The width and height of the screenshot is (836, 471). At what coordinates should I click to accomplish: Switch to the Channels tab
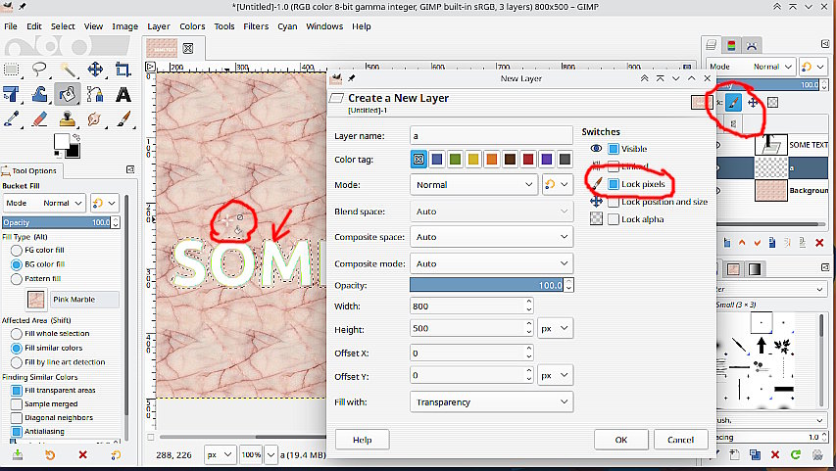coord(731,46)
